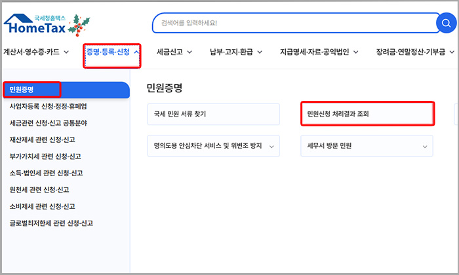Expand chevron next to 세금신고
The image size is (459, 275).
(190, 52)
